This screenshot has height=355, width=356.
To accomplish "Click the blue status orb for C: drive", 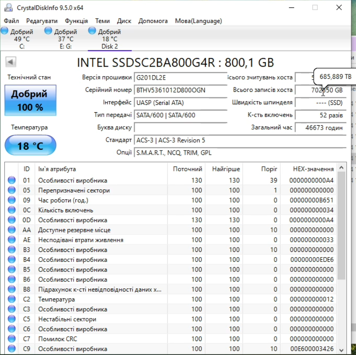I will [4, 30].
